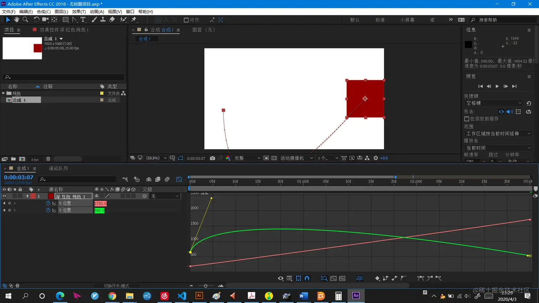The height and width of the screenshot is (303, 539).
Task: Open the 编辑(E) menu
Action: 26,11
